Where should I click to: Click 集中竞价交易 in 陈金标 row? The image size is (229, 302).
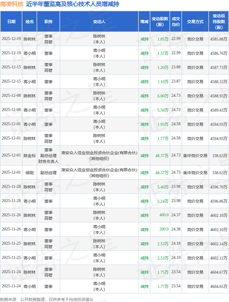(x=195, y=156)
